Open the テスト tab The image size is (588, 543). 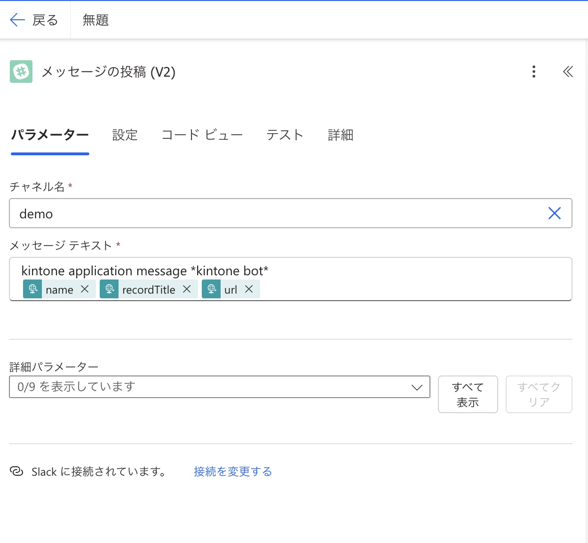(x=285, y=135)
